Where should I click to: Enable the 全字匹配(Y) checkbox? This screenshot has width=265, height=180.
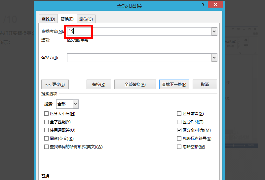tap(46, 122)
